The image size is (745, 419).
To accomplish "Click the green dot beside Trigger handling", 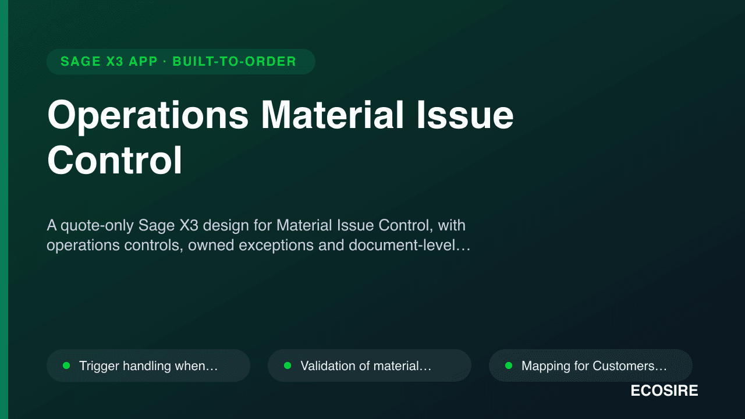I will click(x=66, y=365).
